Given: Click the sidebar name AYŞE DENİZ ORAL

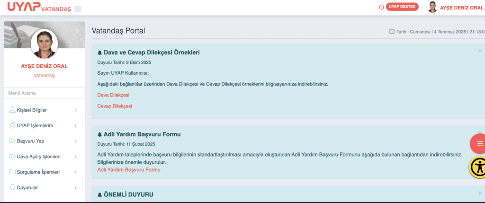Looking at the screenshot, I should [44, 66].
